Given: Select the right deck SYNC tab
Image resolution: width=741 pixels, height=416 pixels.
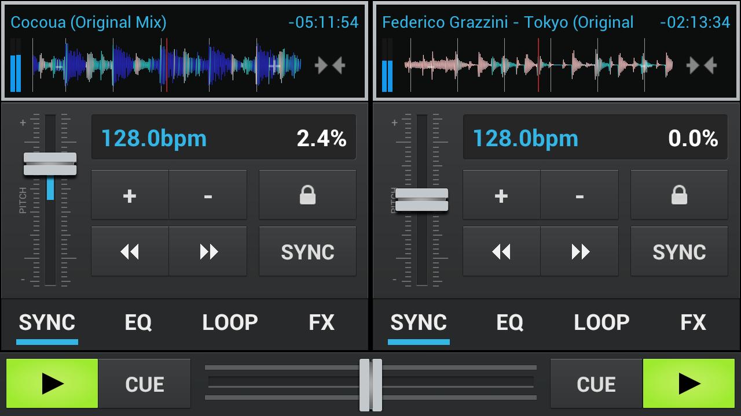Looking at the screenshot, I should click(x=419, y=322).
